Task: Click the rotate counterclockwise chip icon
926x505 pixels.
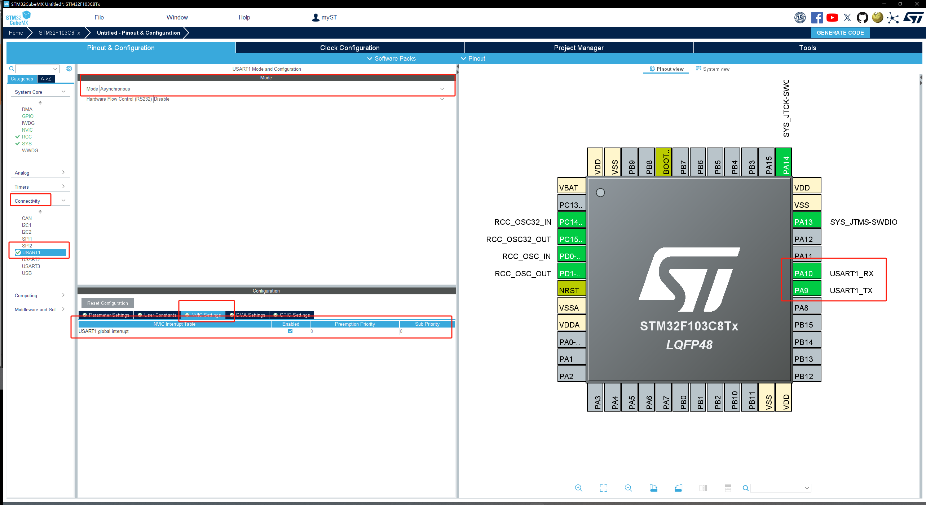Action: [678, 488]
